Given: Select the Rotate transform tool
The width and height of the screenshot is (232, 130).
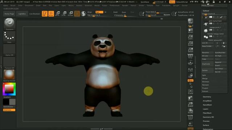Looking at the screenshot, I should coord(70,14).
